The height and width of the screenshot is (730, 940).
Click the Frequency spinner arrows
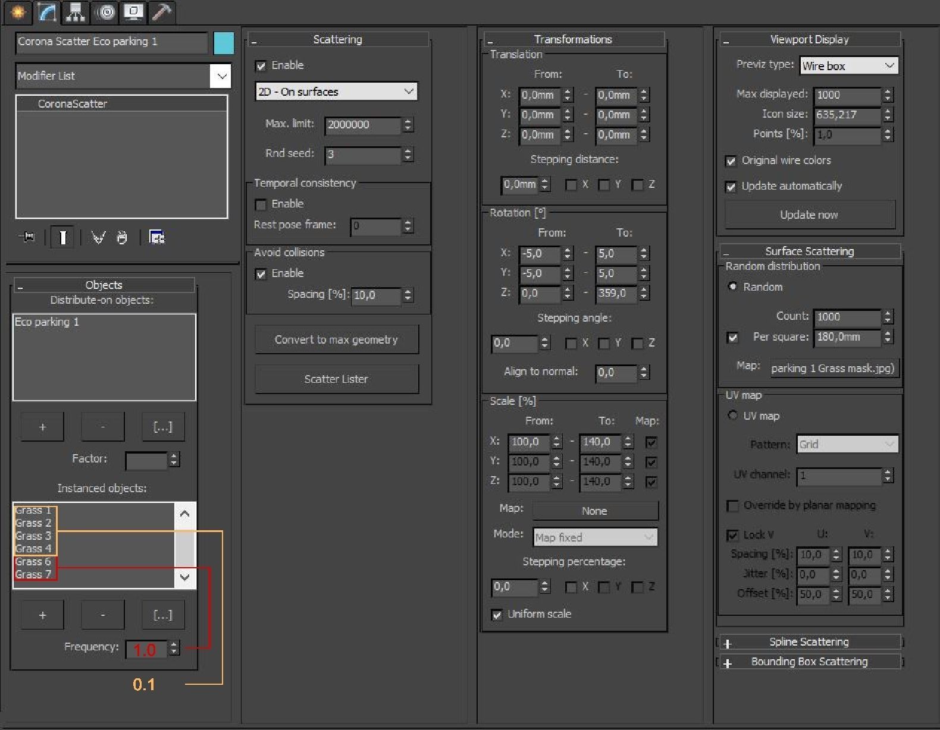(174, 648)
